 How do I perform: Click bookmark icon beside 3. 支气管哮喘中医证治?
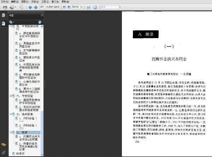point(17,50)
